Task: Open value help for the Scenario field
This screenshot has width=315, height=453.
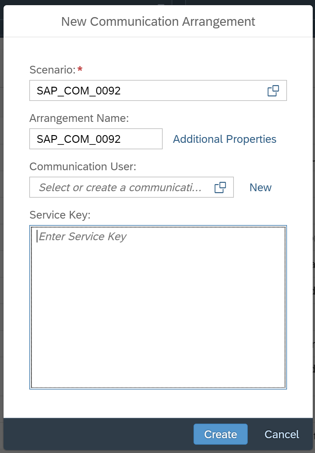Action: tap(273, 91)
